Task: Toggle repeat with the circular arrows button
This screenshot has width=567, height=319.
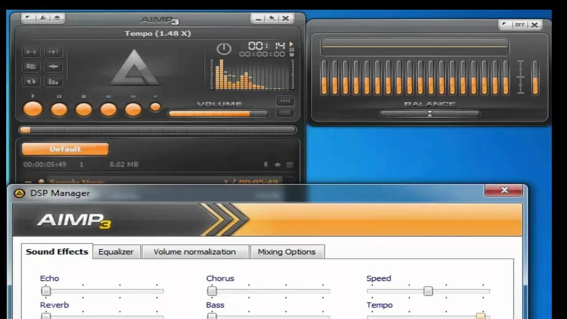Action: (x=31, y=82)
